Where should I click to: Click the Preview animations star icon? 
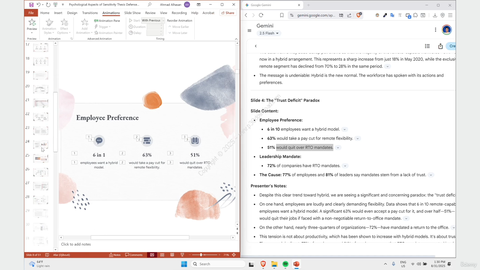[x=32, y=23]
